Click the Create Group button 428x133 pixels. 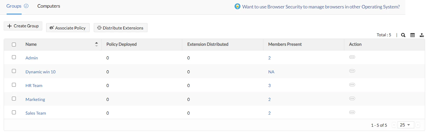click(x=23, y=26)
